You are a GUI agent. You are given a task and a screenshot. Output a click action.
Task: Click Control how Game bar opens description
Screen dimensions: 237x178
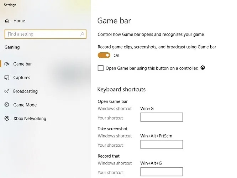pyautogui.click(x=151, y=34)
